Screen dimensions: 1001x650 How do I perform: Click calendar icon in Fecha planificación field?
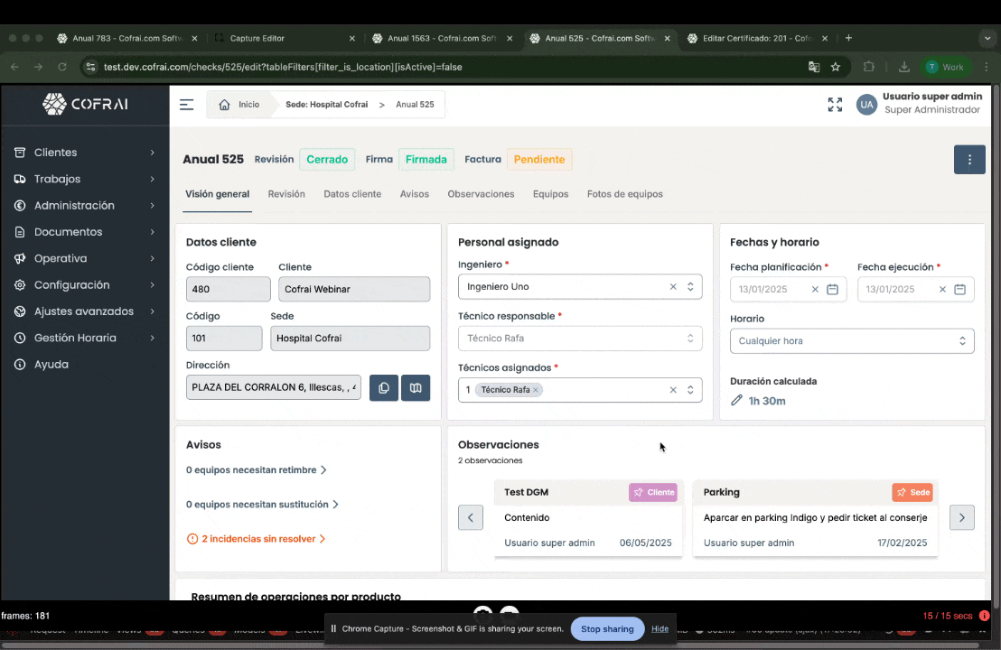832,290
